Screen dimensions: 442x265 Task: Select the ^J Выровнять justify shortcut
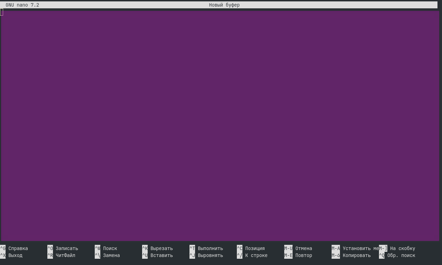click(x=206, y=255)
